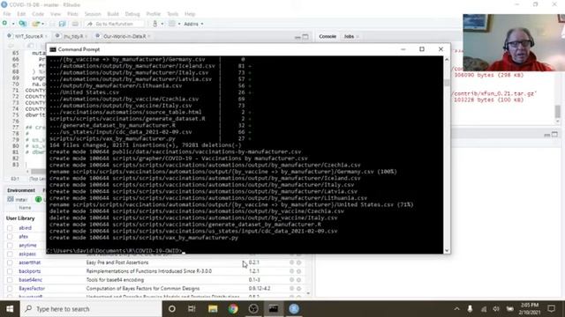Remove the backports package with its x icon
Image resolution: width=565 pixels, height=317 pixels.
[298, 271]
